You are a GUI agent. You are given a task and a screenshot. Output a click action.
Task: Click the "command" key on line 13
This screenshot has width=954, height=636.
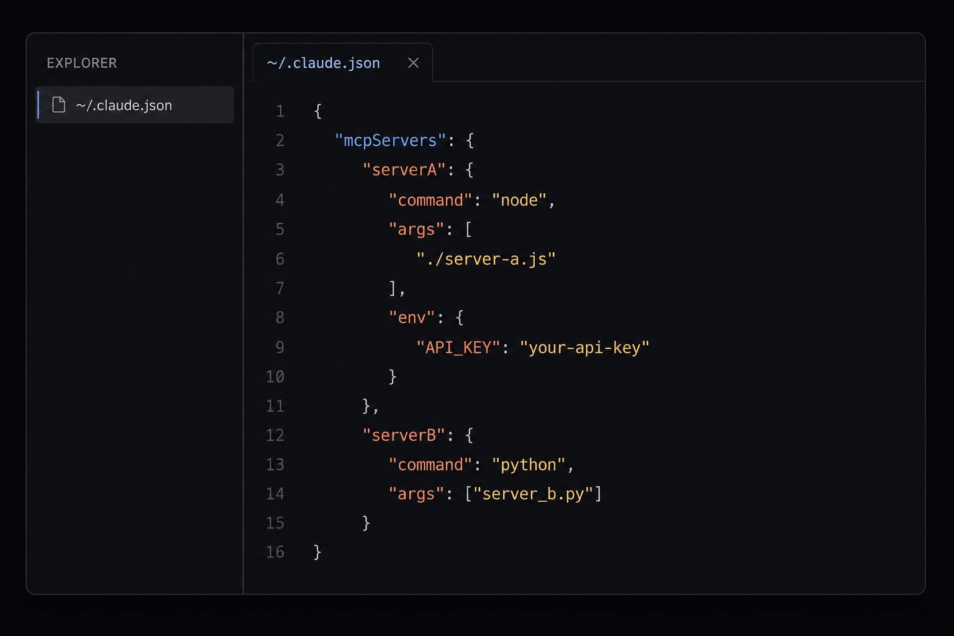click(x=430, y=465)
